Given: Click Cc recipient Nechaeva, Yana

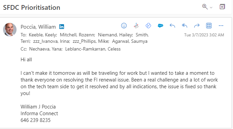Looking at the screenshot, I should tap(46, 49).
